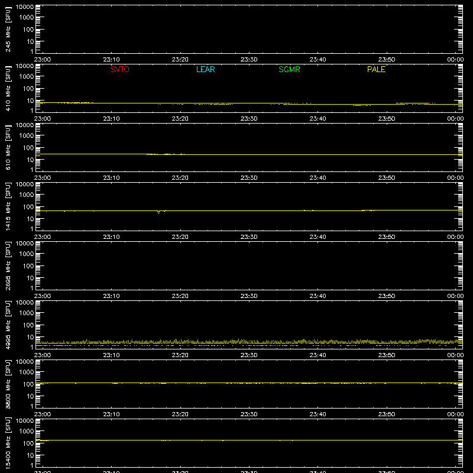
Task: Click the 100 tick on the 610 MHz axis
Action: click(28, 148)
